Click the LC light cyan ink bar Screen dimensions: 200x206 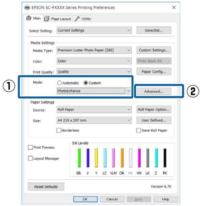click(x=105, y=158)
